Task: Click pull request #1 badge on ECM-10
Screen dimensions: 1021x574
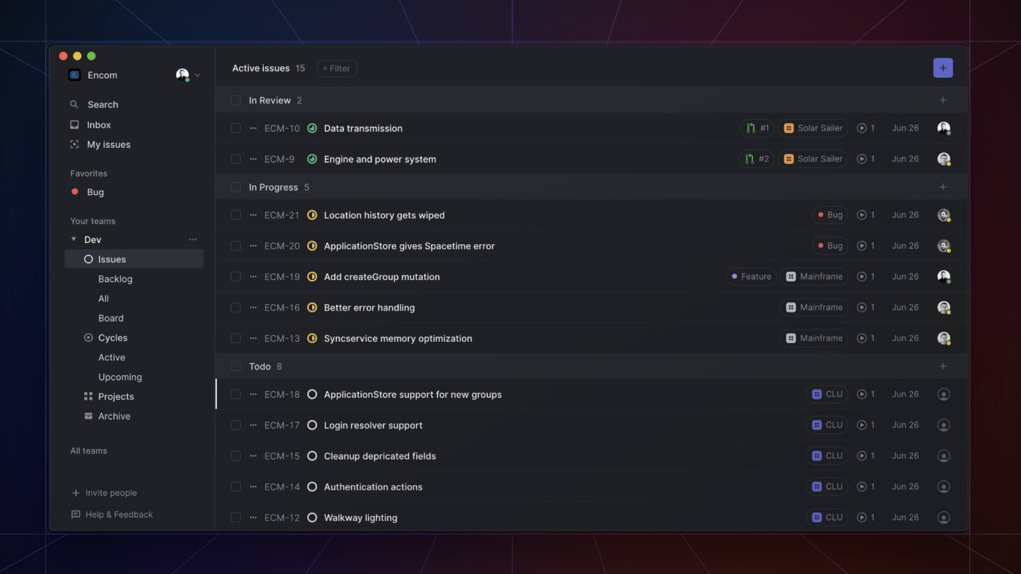Action: click(757, 128)
